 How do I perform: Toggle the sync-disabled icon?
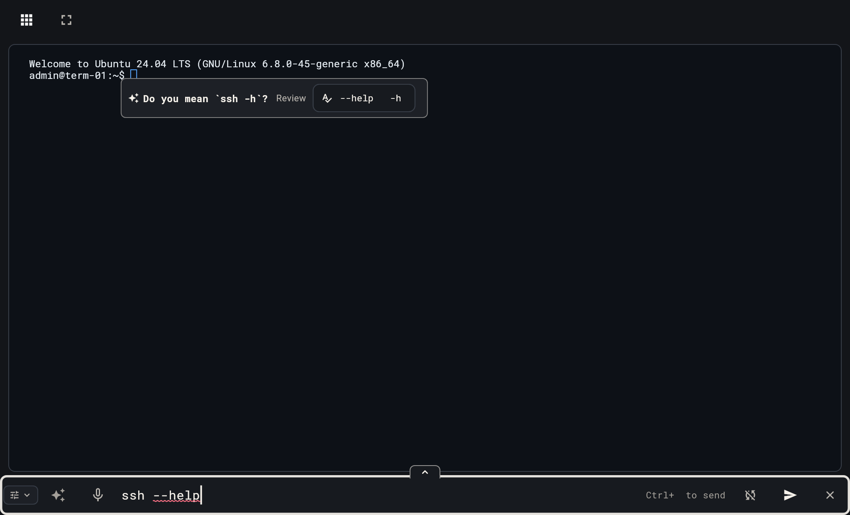coord(750,495)
